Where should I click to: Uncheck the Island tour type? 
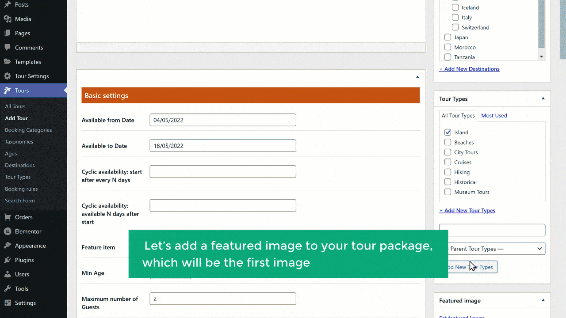pyautogui.click(x=447, y=132)
